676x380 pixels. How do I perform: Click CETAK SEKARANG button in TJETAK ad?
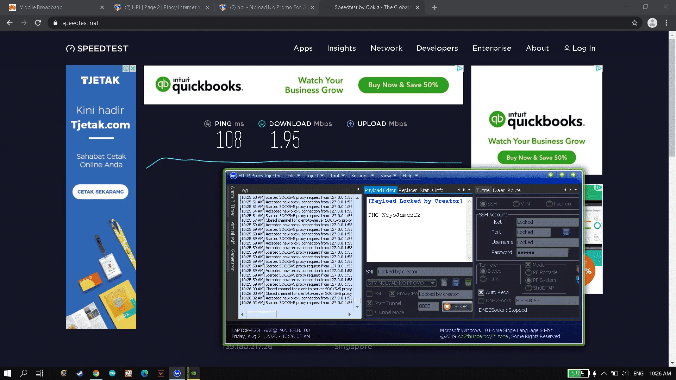(x=100, y=192)
